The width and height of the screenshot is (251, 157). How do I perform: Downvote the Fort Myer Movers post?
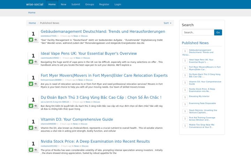point(36,84)
